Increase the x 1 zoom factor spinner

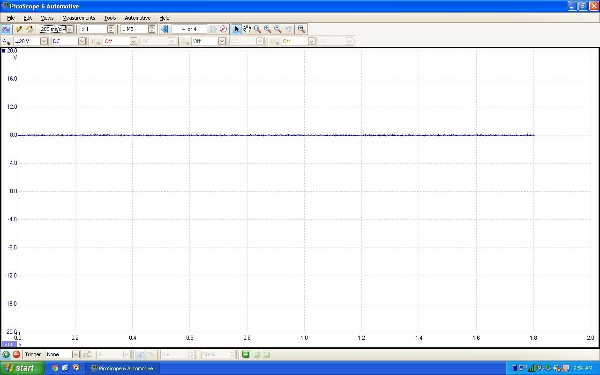pos(111,27)
